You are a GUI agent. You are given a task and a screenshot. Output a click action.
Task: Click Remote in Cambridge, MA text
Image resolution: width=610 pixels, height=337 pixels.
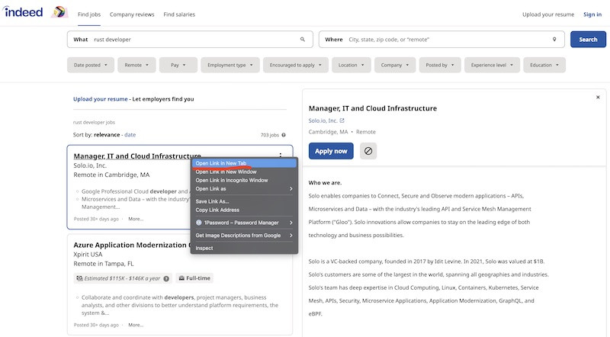[111, 175]
